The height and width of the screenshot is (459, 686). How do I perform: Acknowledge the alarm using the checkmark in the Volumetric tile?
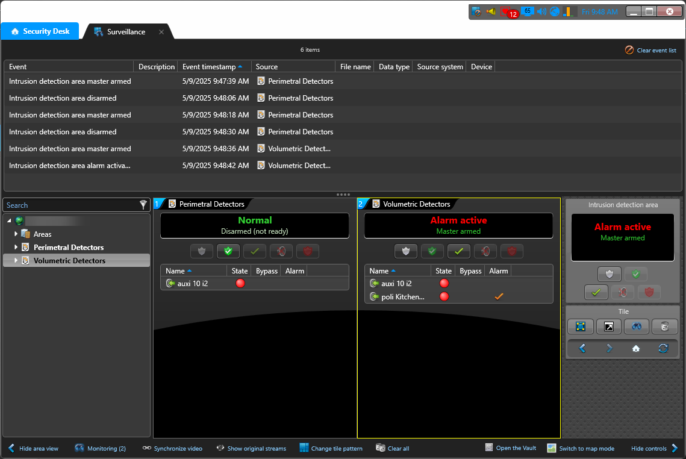[459, 251]
